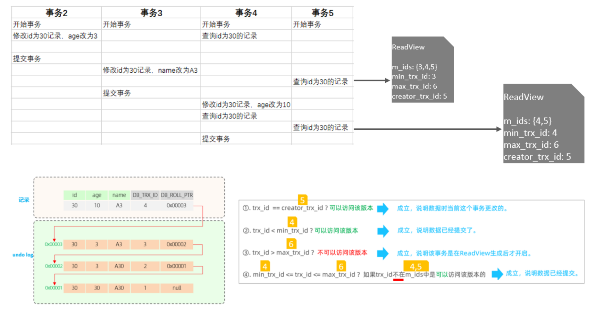Click 修改id为30记录 age改为10 cell
Screen dimensions: 603x314
(x=246, y=105)
